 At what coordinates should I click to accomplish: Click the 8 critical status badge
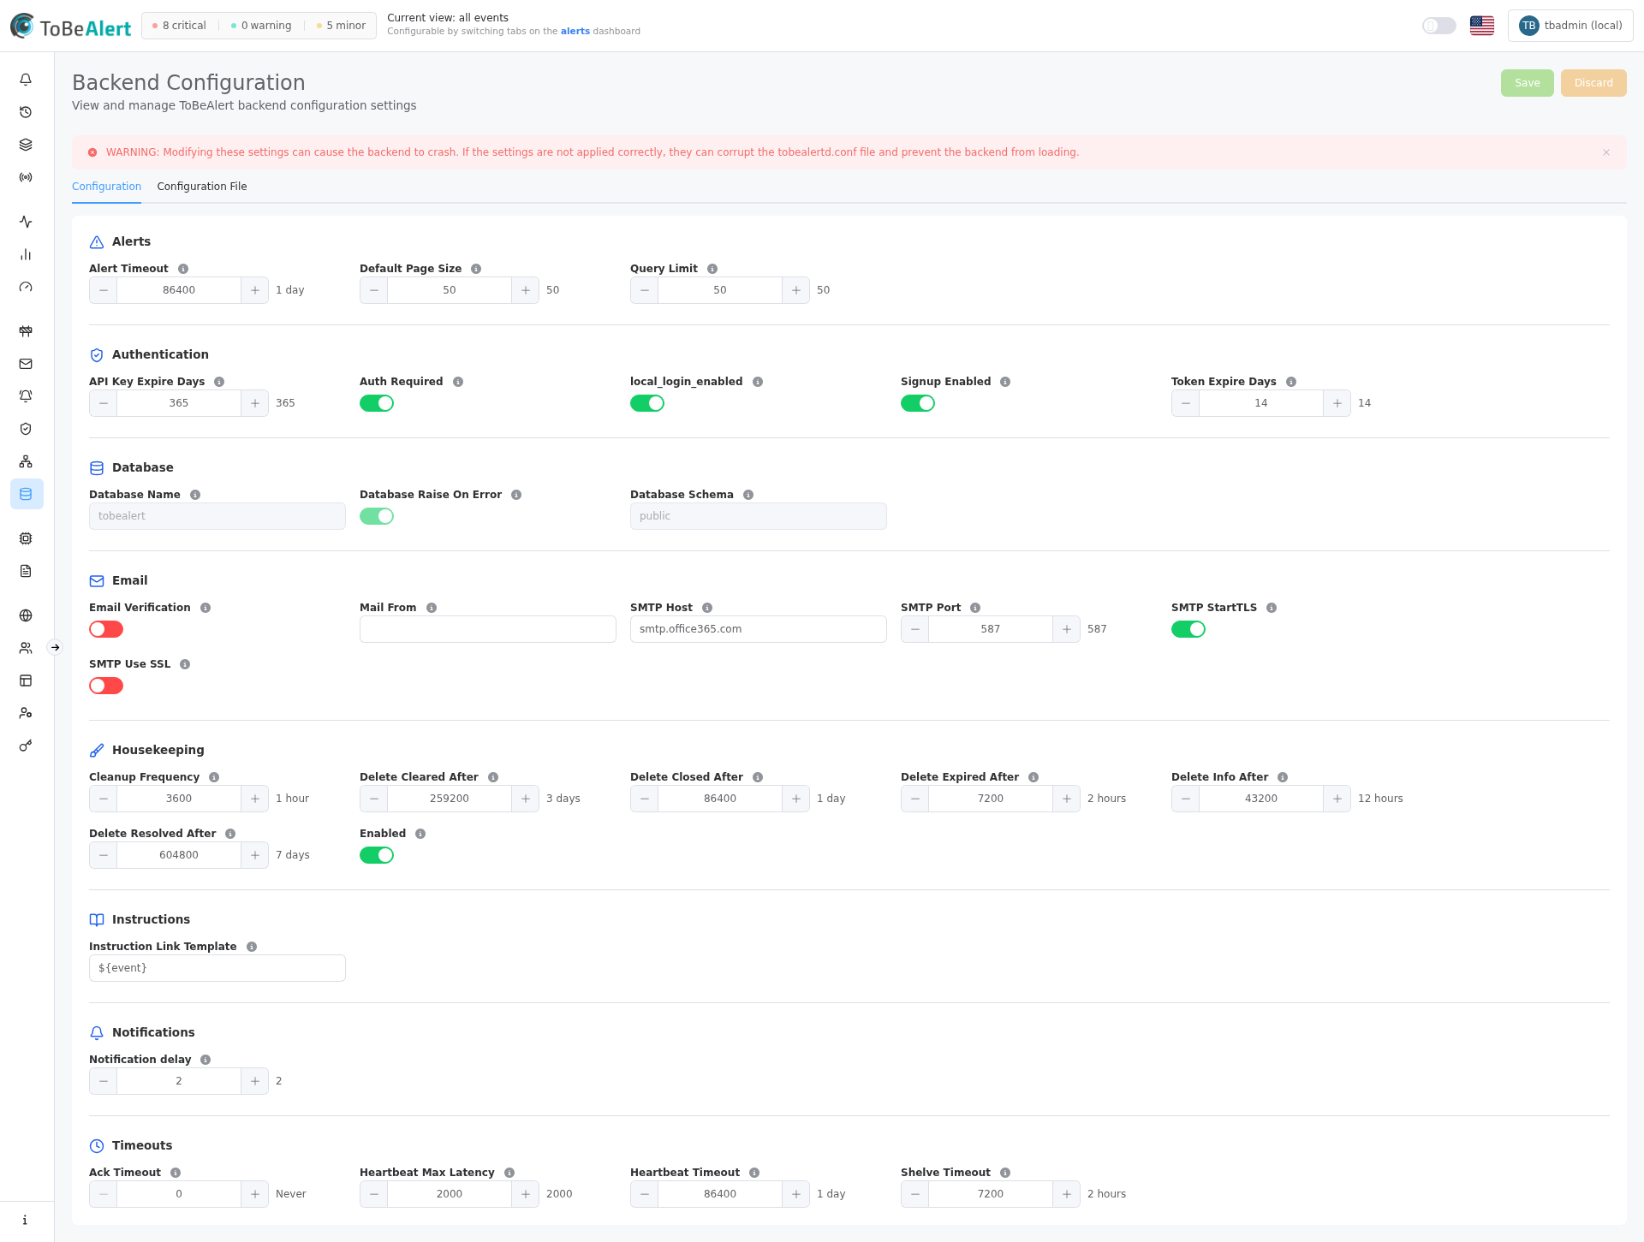click(180, 26)
